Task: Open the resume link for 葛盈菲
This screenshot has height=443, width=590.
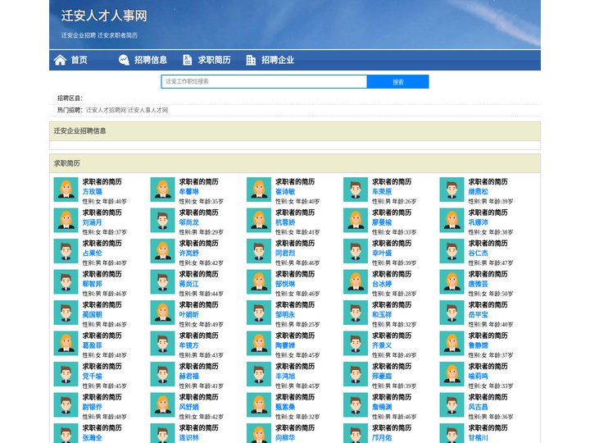Action: [x=92, y=345]
